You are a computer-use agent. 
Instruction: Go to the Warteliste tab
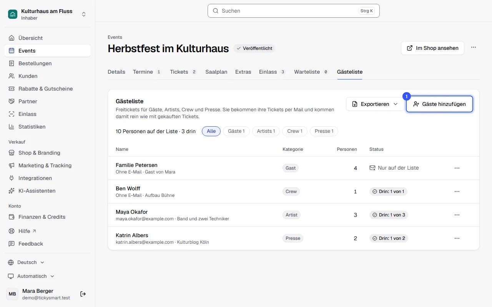tap(312, 72)
